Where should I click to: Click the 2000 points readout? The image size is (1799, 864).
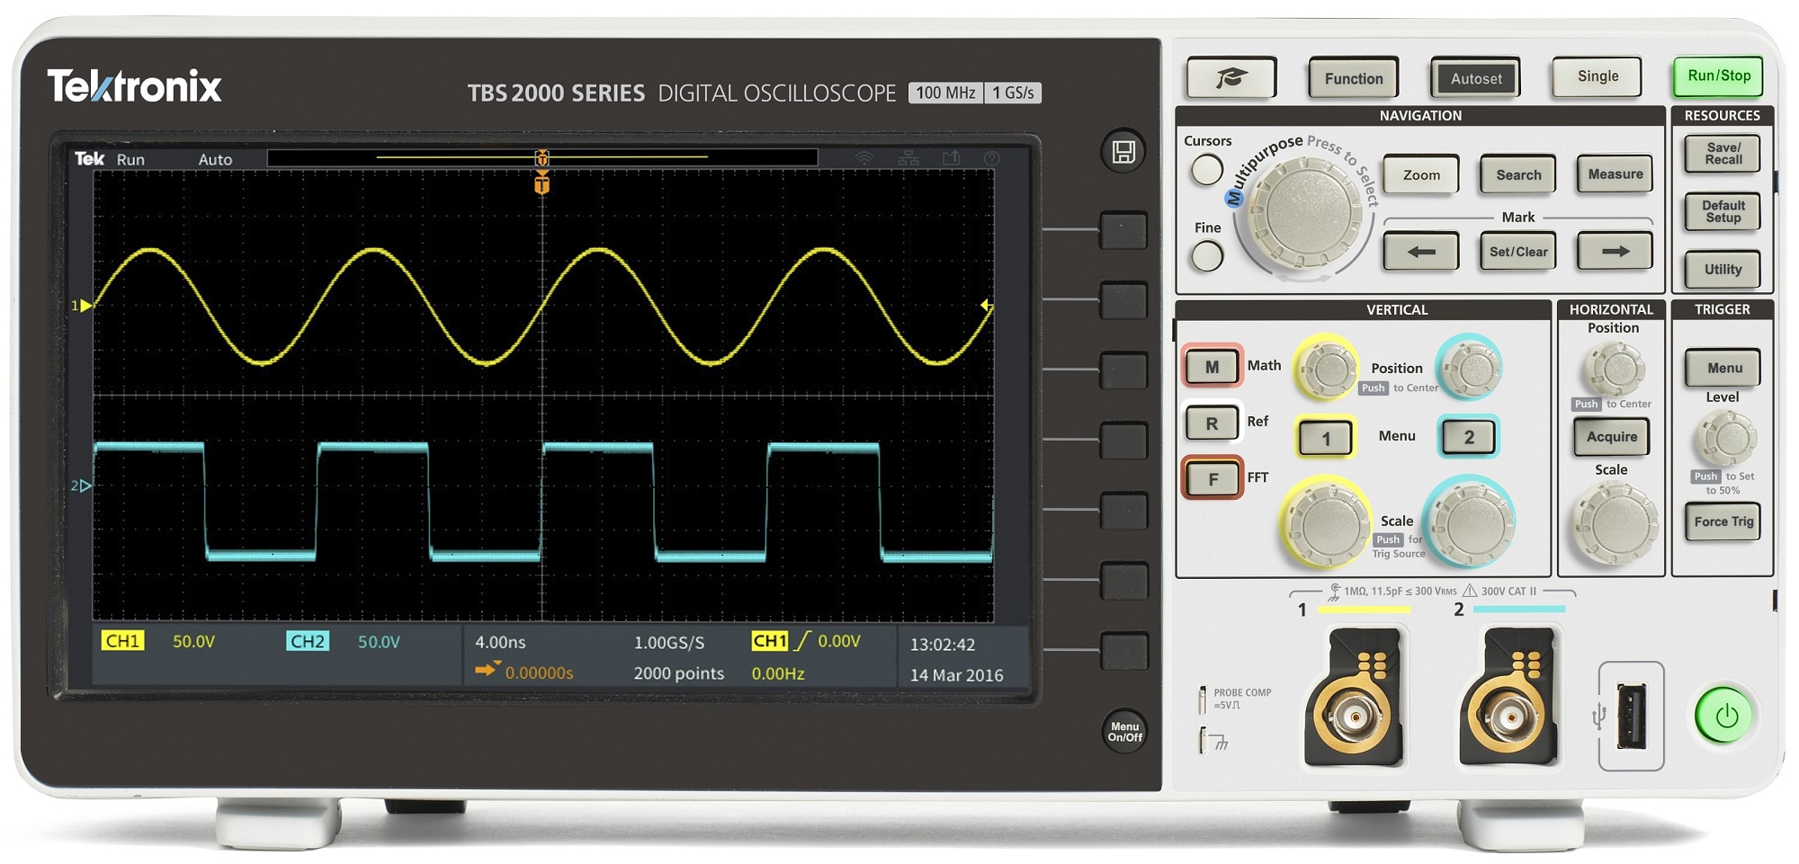pos(678,673)
